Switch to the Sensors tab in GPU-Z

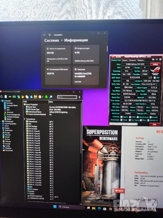[125, 60]
